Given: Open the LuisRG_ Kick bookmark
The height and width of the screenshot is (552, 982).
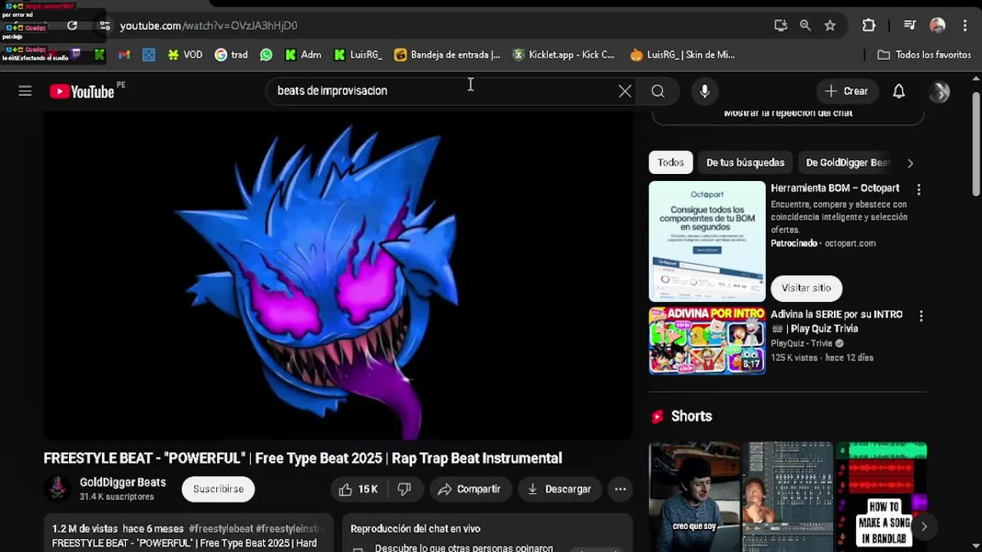Looking at the screenshot, I should point(358,54).
